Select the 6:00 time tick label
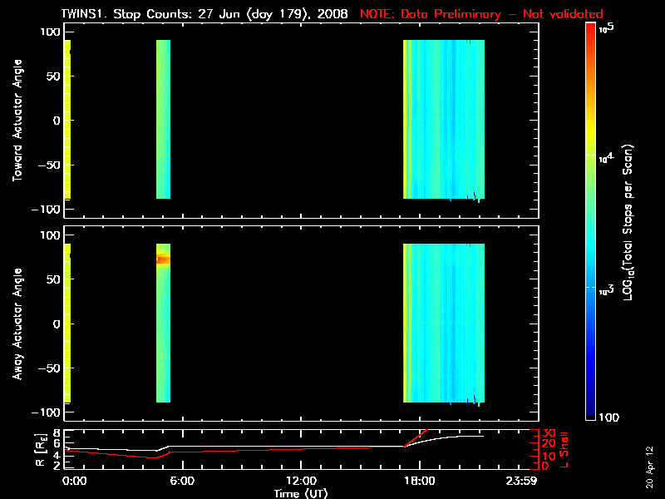665x499 pixels. click(181, 482)
